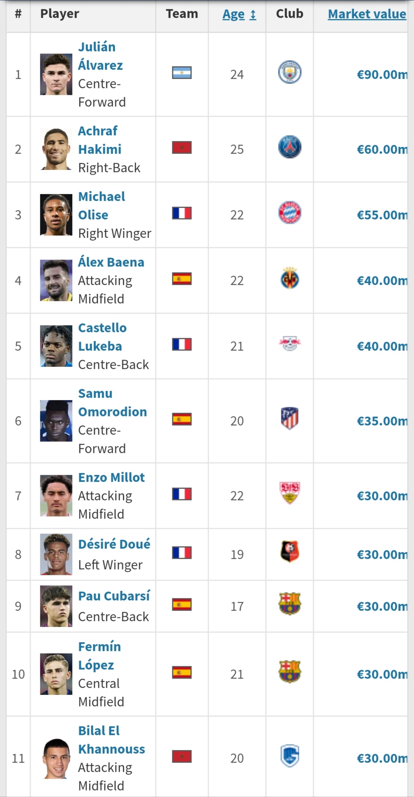Open Désiré Doué's portrait thumbnail
Screen dimensions: 414x797
coord(56,554)
